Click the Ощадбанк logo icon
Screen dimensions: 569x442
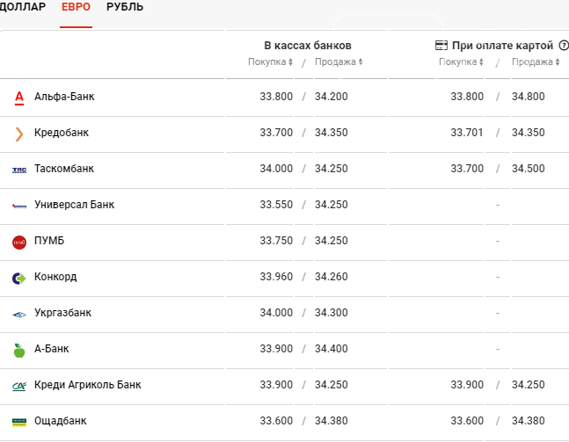[19, 422]
